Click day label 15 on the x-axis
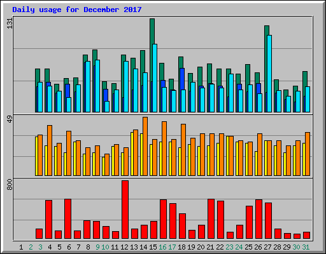 point(153,247)
